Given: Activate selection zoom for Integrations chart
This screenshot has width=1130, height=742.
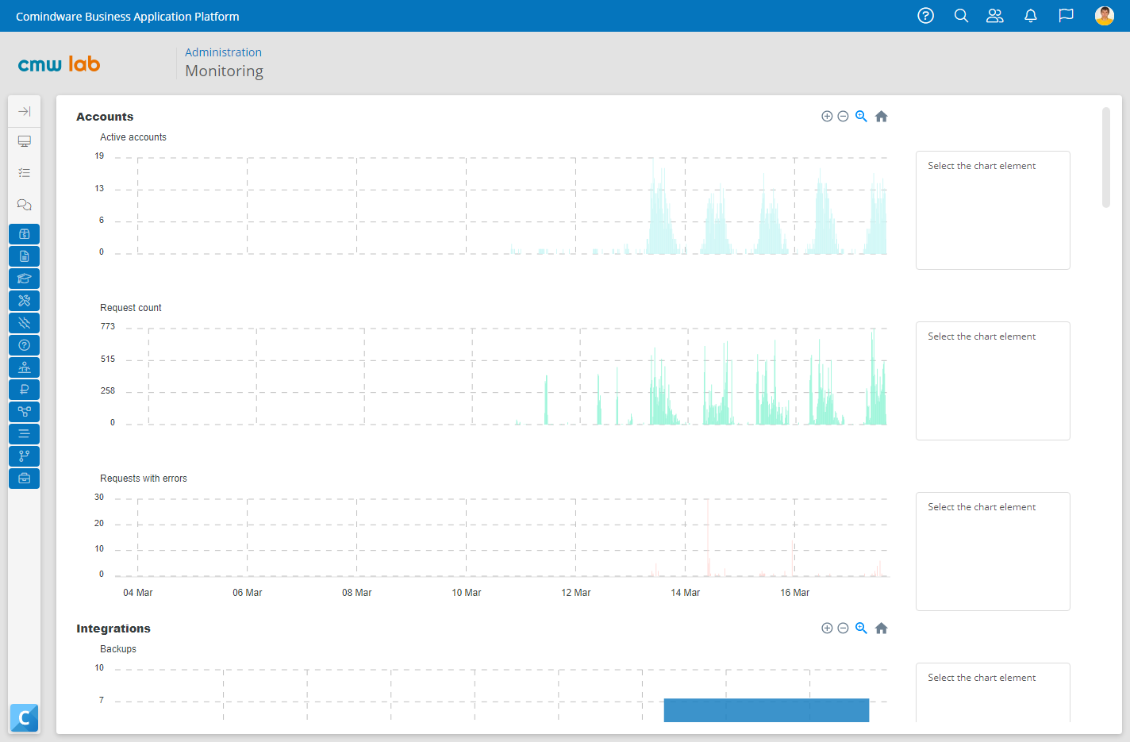Looking at the screenshot, I should 861,629.
